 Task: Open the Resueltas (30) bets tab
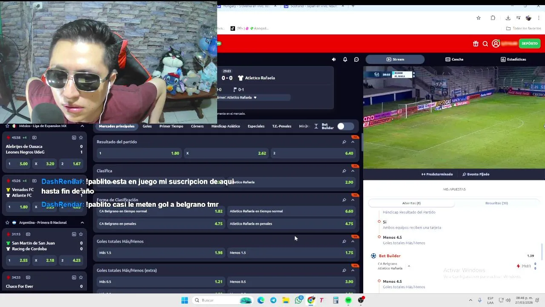(496, 203)
